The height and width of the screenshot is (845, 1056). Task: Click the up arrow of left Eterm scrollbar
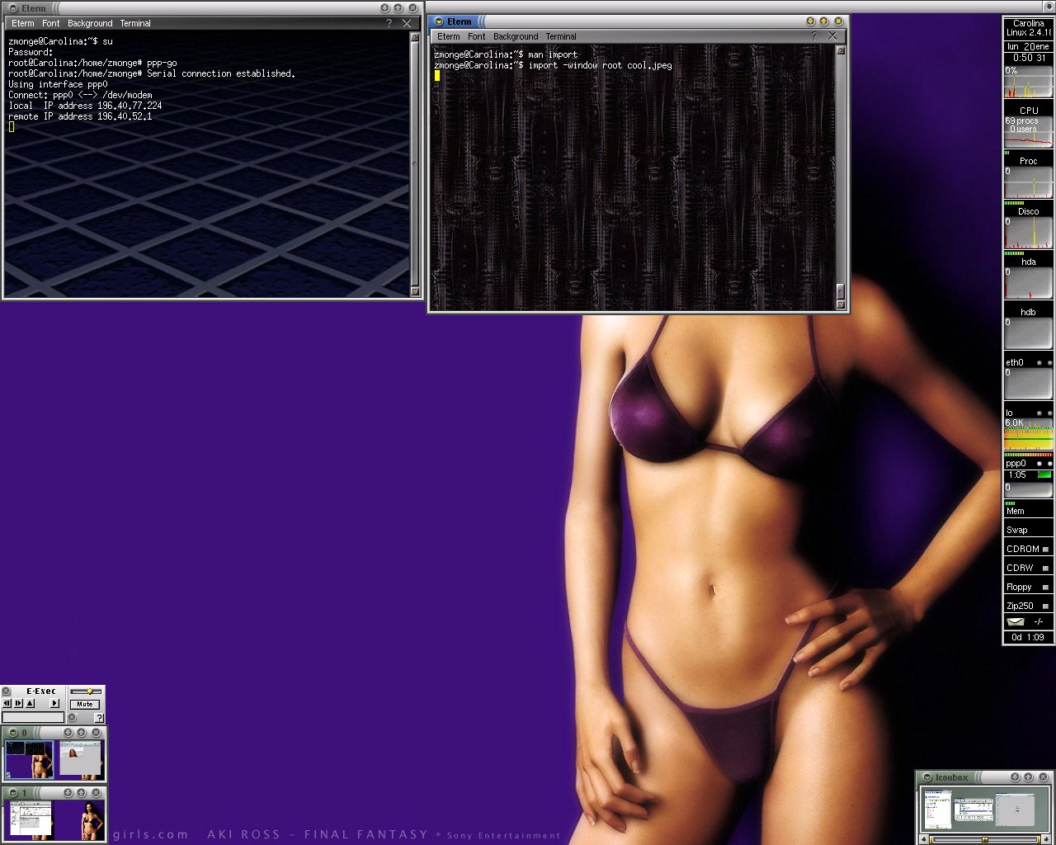point(415,37)
